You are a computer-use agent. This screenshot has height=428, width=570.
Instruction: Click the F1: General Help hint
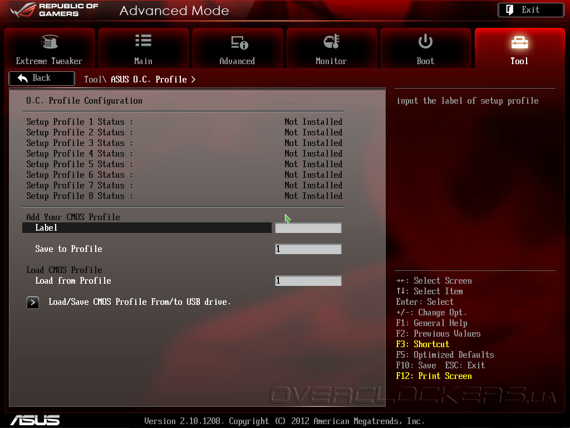pyautogui.click(x=431, y=323)
